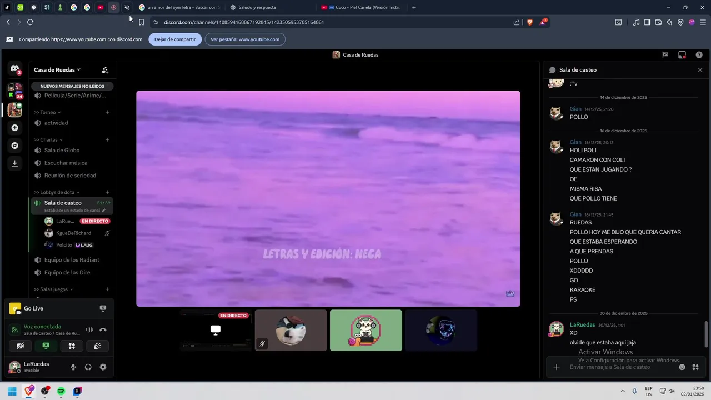Switch to the Cuco - Piel Canela tab

click(362, 7)
